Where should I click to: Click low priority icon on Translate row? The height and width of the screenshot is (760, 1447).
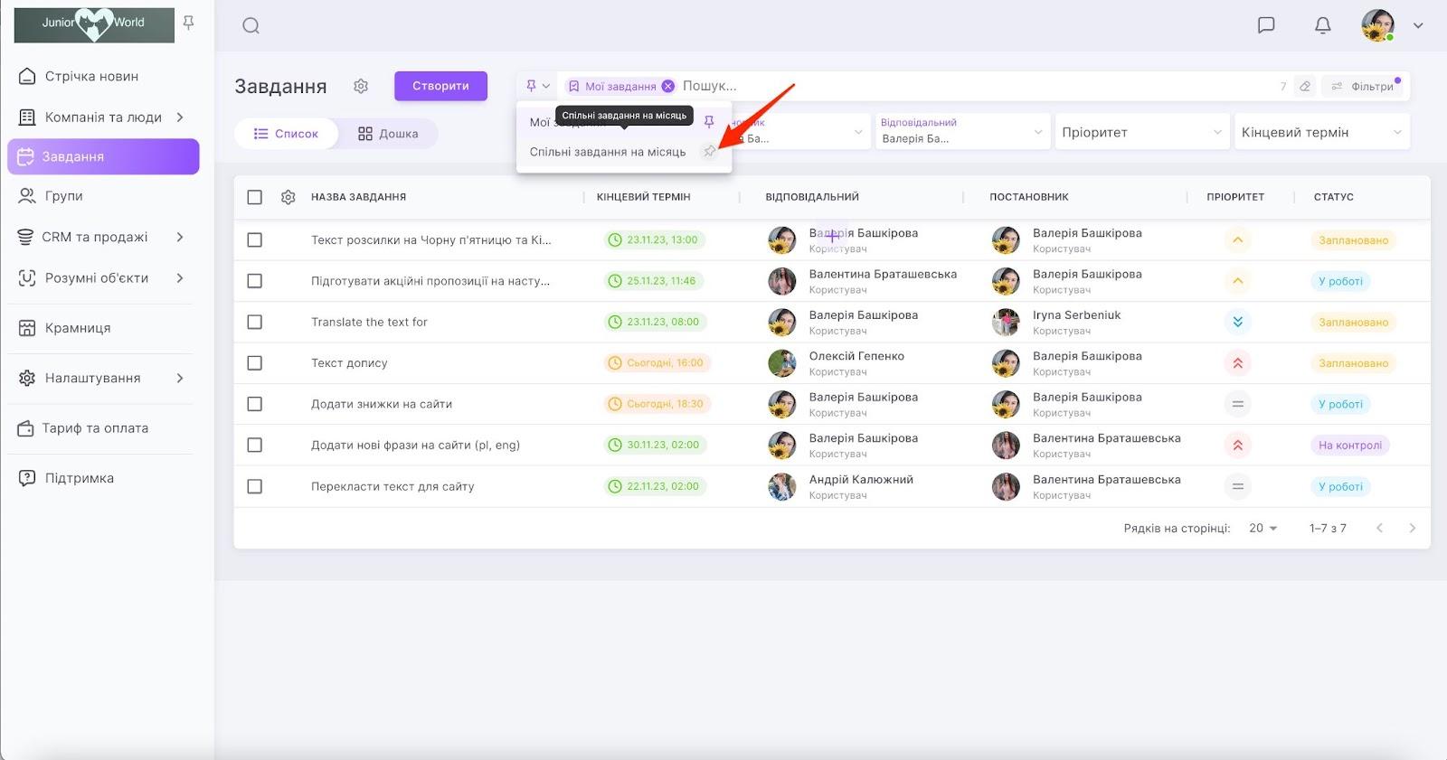pyautogui.click(x=1237, y=322)
